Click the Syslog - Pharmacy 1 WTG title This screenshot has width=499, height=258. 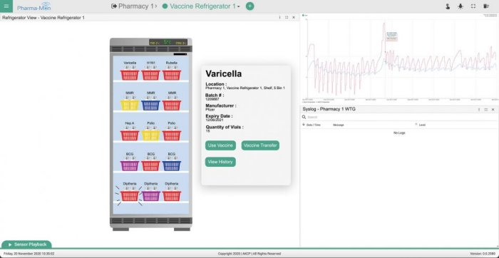[x=329, y=110]
